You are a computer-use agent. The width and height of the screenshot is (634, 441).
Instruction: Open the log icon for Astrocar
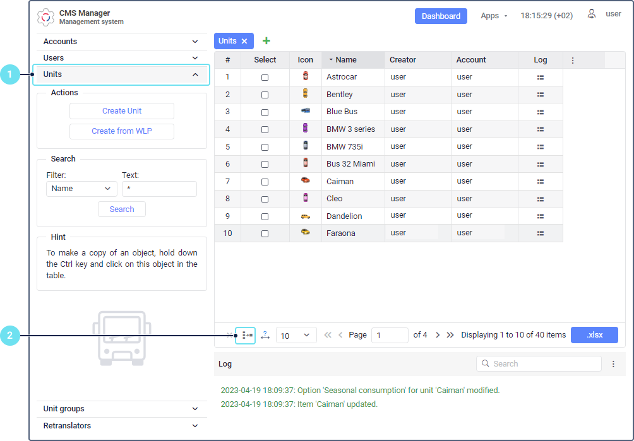point(540,77)
